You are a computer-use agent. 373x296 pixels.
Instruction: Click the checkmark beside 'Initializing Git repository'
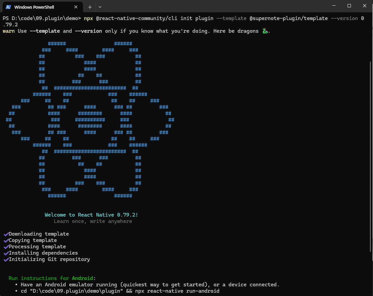pos(6,260)
